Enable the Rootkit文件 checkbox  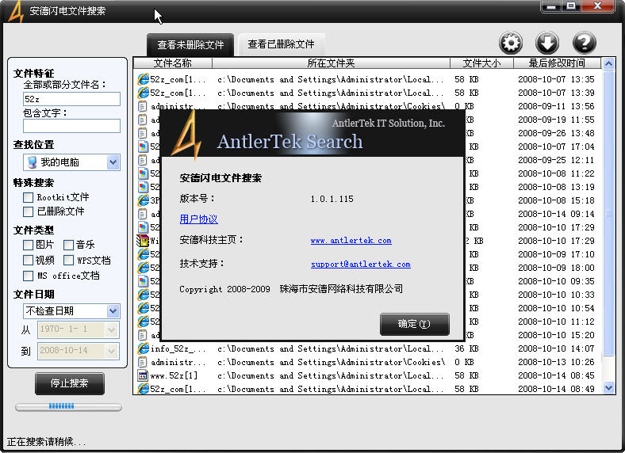click(x=29, y=197)
